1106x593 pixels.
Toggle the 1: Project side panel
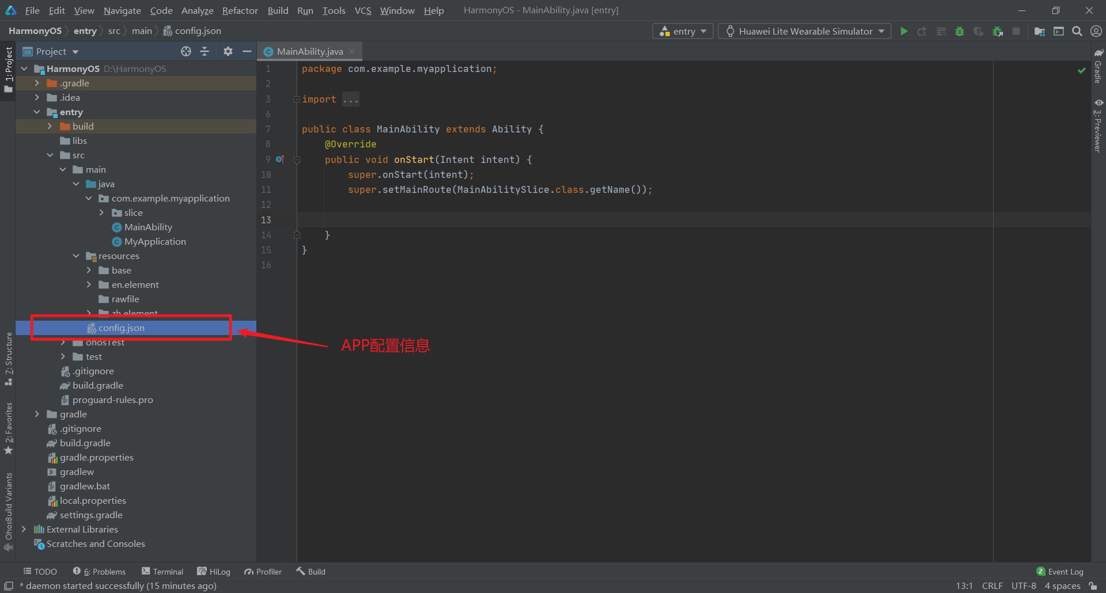point(8,70)
